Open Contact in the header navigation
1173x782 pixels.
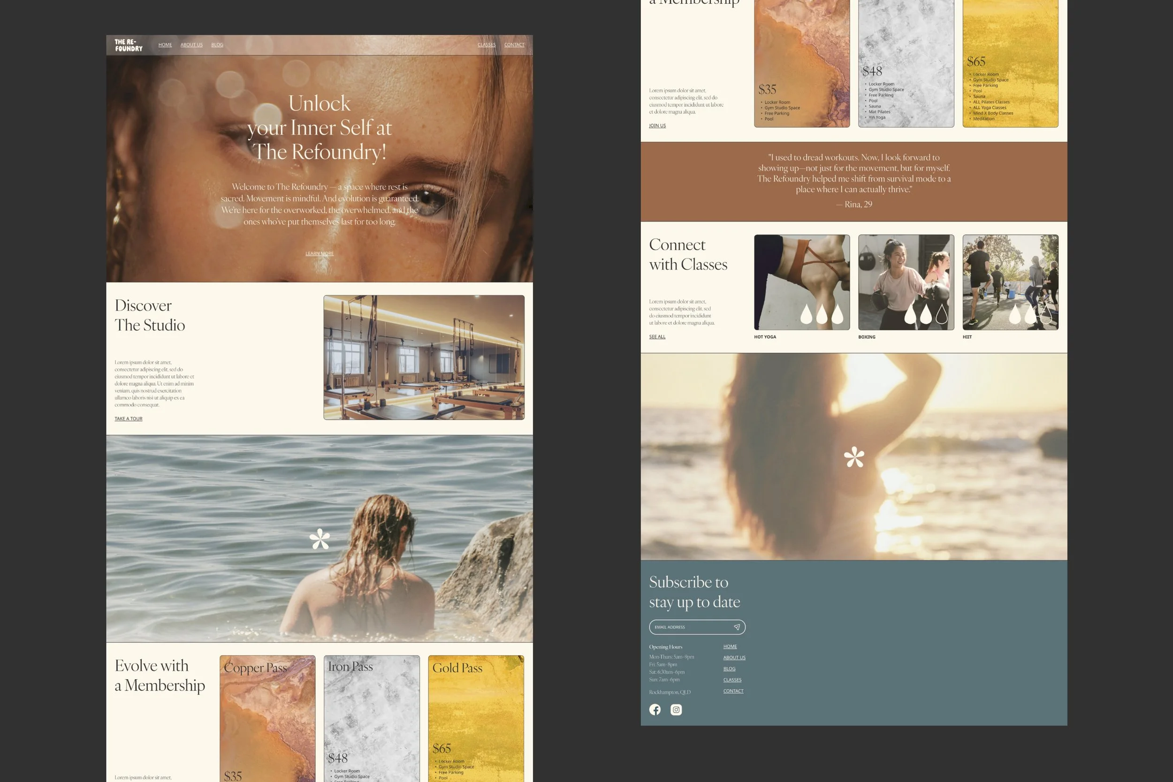(x=514, y=45)
